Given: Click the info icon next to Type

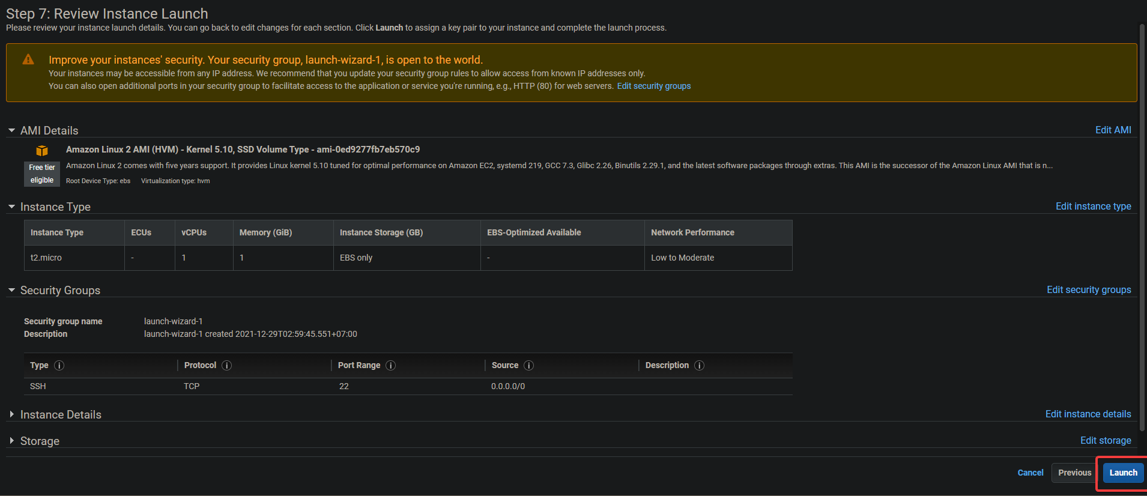Looking at the screenshot, I should pyautogui.click(x=59, y=365).
